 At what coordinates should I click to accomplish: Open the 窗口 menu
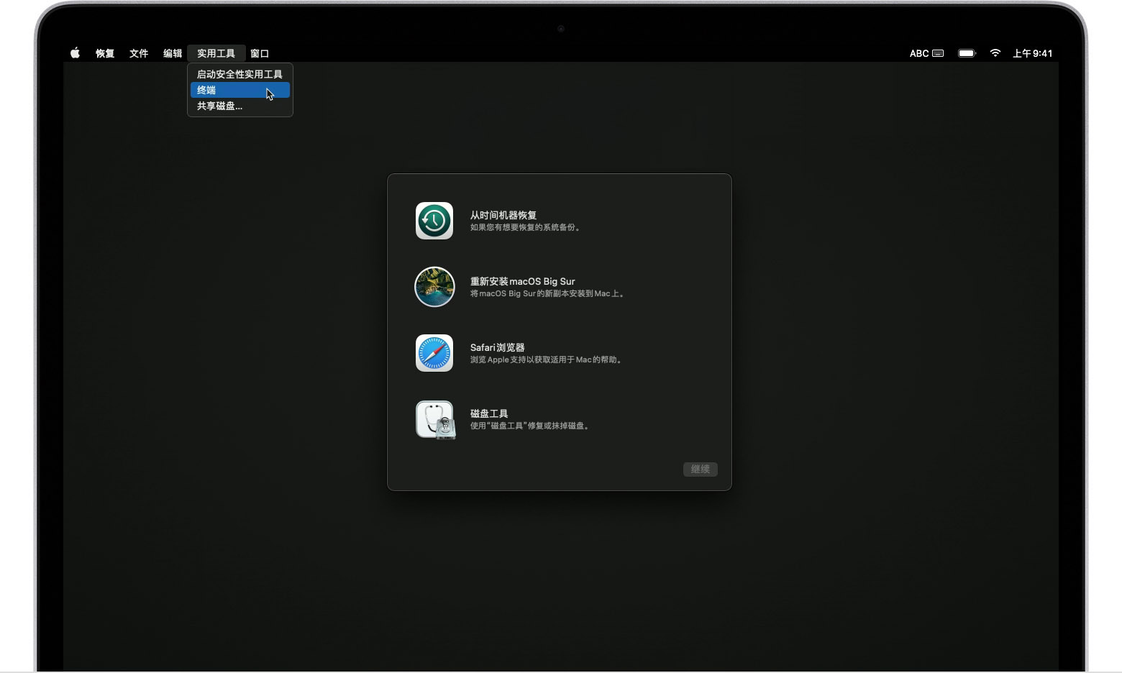point(260,53)
